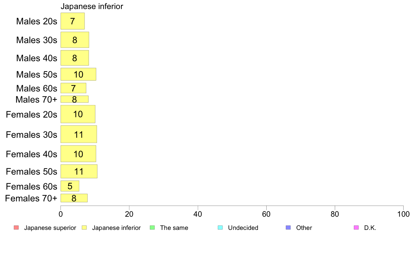Click the Females 20s row label
The image size is (413, 256).
(x=32, y=114)
